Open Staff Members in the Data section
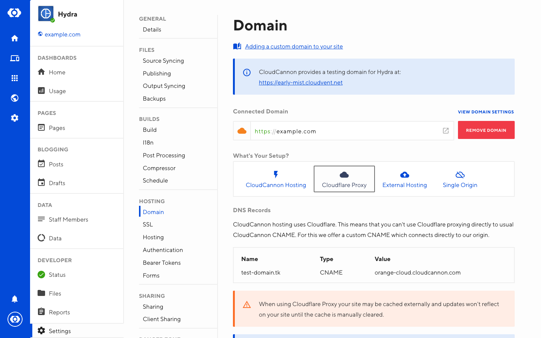This screenshot has height=338, width=541. (x=68, y=220)
